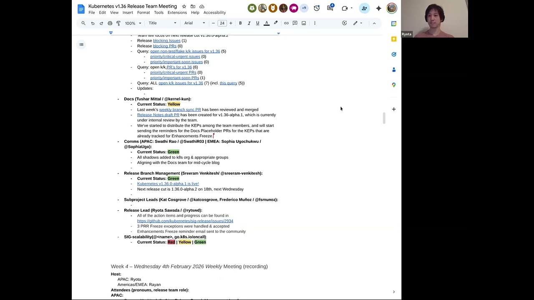This screenshot has width=534, height=300.
Task: Open the Insert menu
Action: [128, 12]
